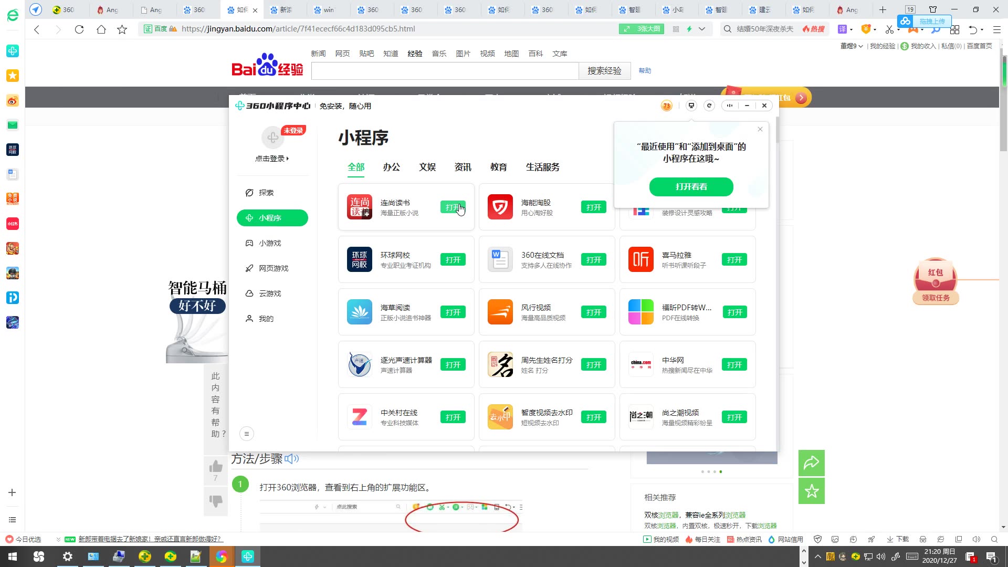The image size is (1008, 567).
Task: Click the 领取任务 red packet widget
Action: 936,281
